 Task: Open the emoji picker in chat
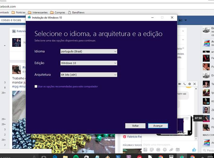point(165,150)
